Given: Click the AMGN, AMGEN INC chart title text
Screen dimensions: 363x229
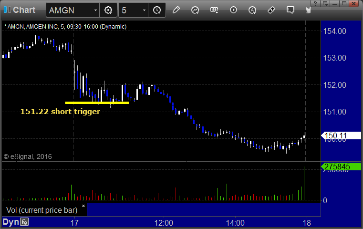Looking at the screenshot, I should pyautogui.click(x=65, y=27).
